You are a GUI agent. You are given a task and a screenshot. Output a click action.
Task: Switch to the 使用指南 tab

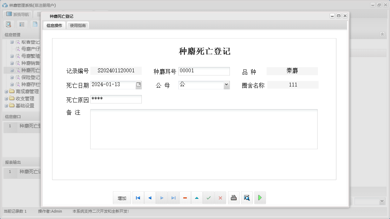tap(78, 26)
